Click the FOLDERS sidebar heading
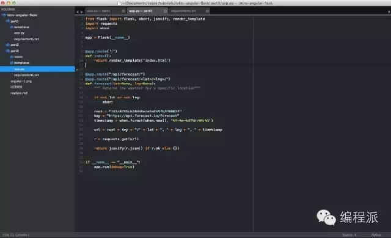Screen dimensions: 391x238 click(8, 9)
